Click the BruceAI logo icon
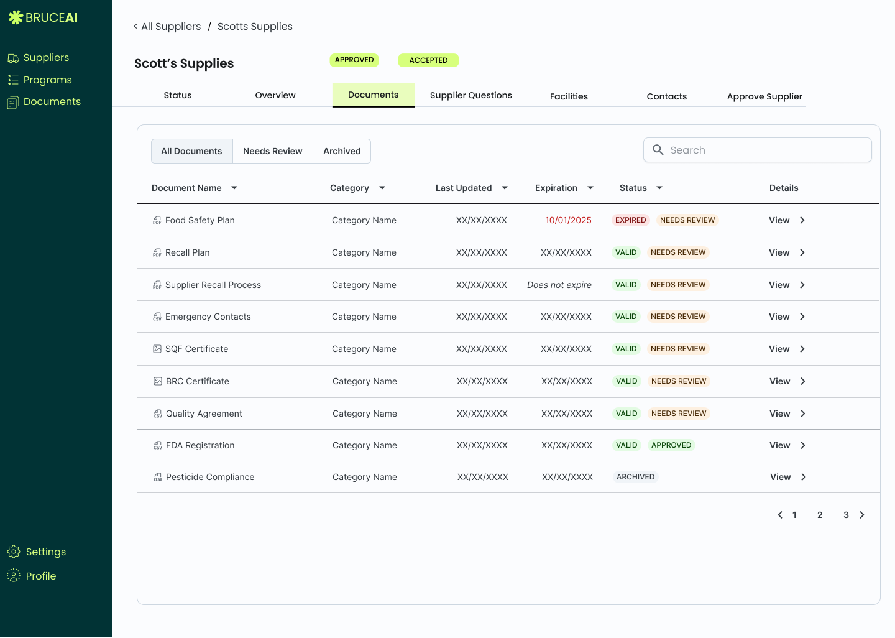This screenshot has width=895, height=638. click(16, 17)
